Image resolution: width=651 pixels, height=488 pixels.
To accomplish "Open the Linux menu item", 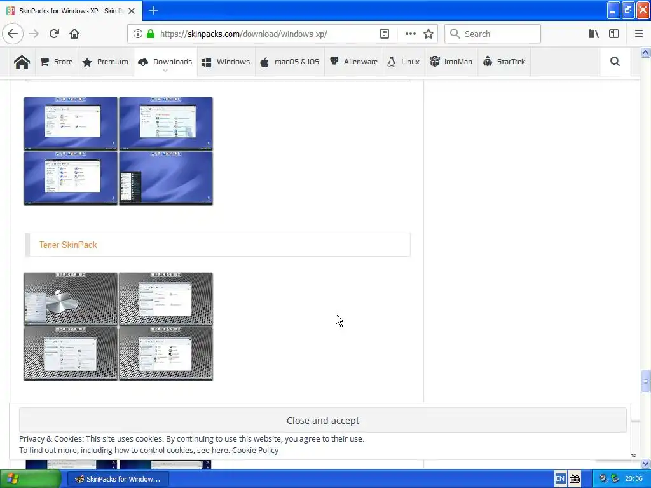I will (x=404, y=62).
